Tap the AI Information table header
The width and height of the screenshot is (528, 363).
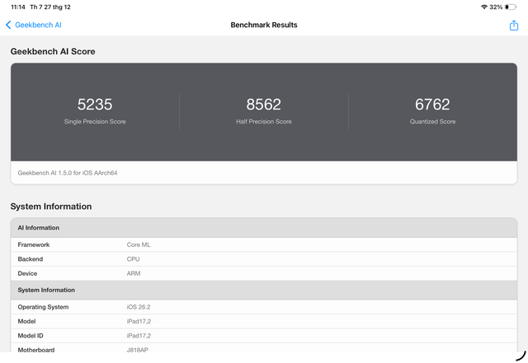[39, 228]
